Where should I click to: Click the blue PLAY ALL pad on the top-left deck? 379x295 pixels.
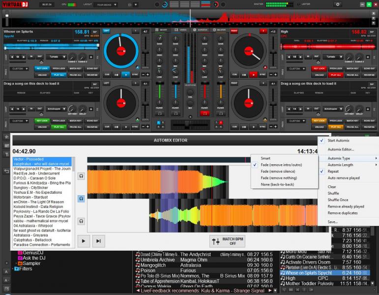point(58,75)
